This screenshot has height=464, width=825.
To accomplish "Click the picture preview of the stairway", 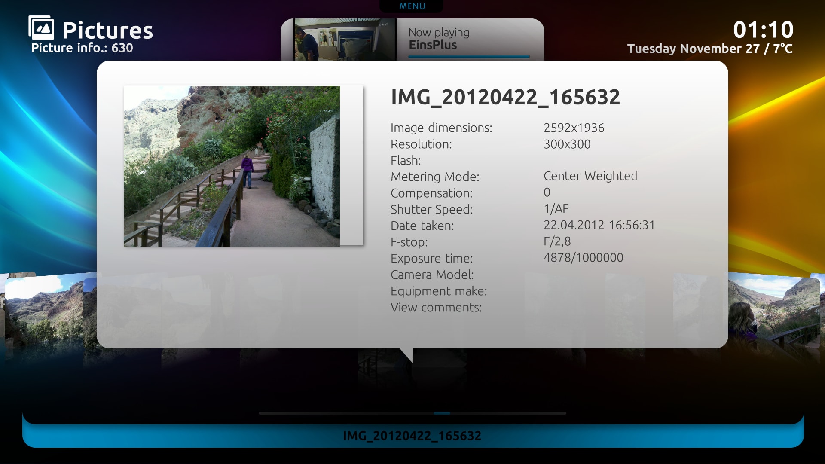I will [232, 167].
